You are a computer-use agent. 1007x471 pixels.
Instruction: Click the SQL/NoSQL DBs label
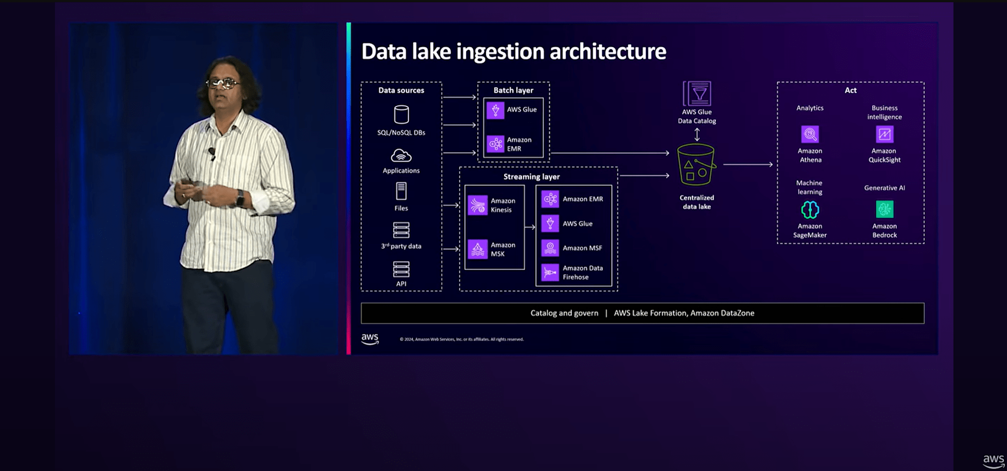401,132
